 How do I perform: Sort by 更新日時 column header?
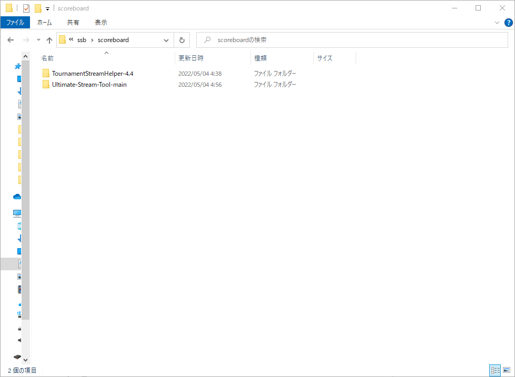(213, 58)
